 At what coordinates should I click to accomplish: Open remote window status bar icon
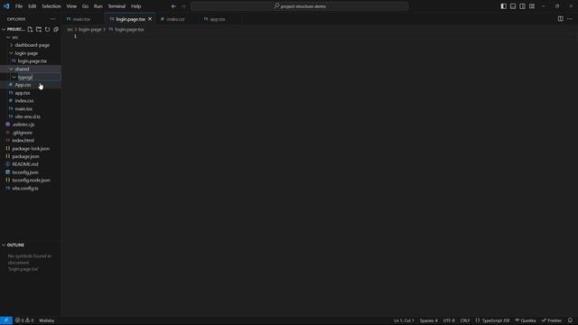point(6,320)
